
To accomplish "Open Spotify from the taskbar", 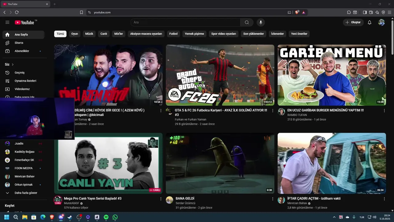I will [x=106, y=217].
